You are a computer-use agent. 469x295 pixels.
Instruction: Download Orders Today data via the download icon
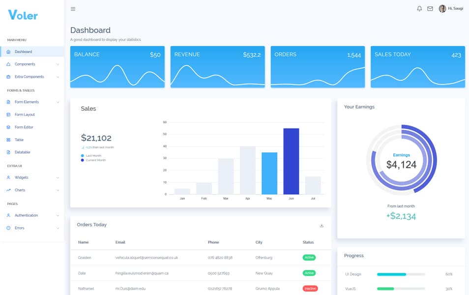pos(322,225)
